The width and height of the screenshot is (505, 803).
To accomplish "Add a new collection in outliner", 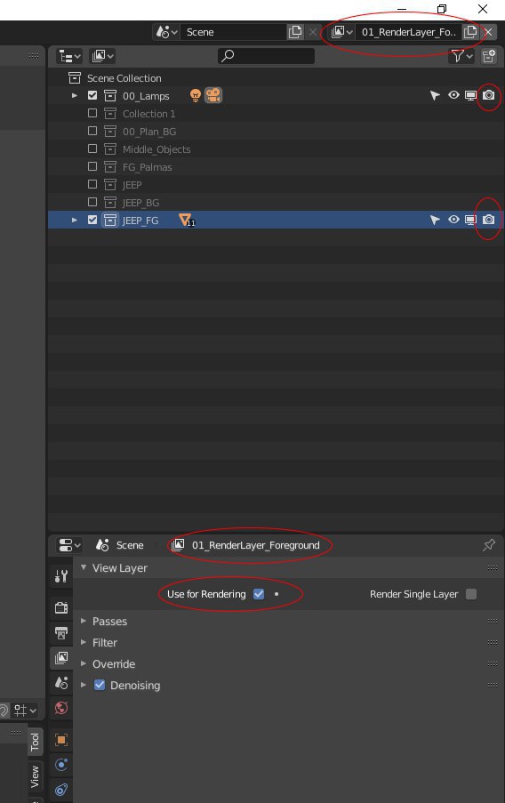I will pos(489,56).
